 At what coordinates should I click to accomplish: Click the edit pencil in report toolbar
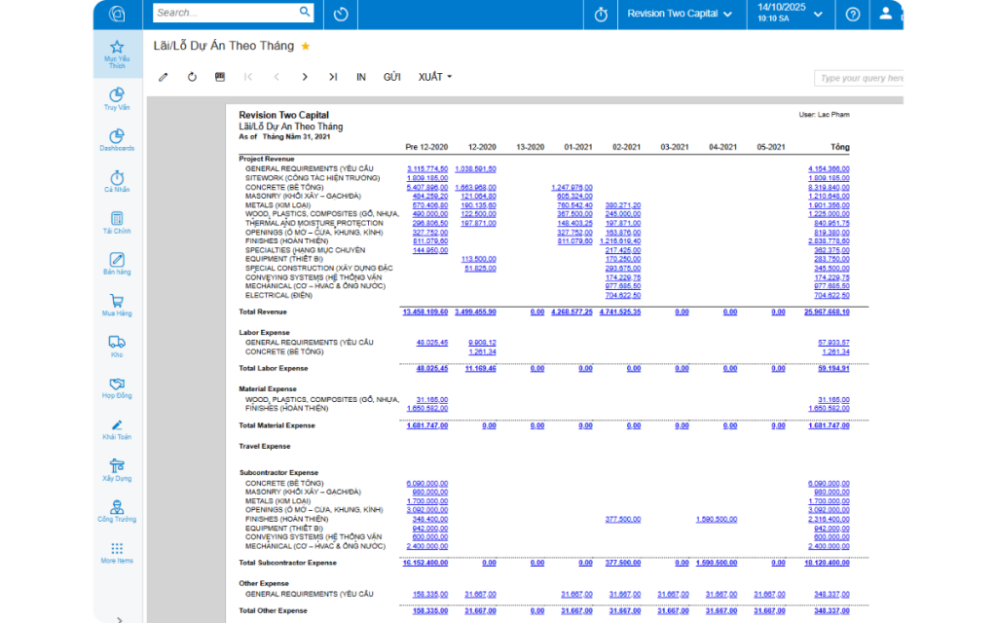164,77
